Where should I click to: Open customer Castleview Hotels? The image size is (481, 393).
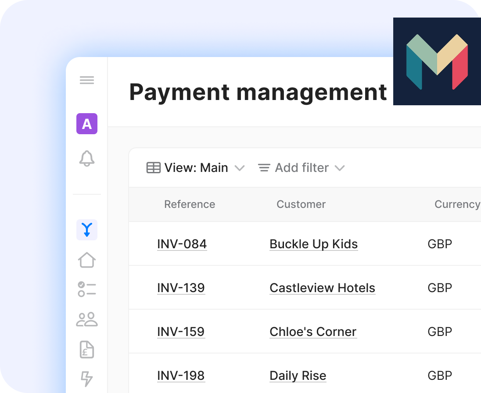coord(322,288)
